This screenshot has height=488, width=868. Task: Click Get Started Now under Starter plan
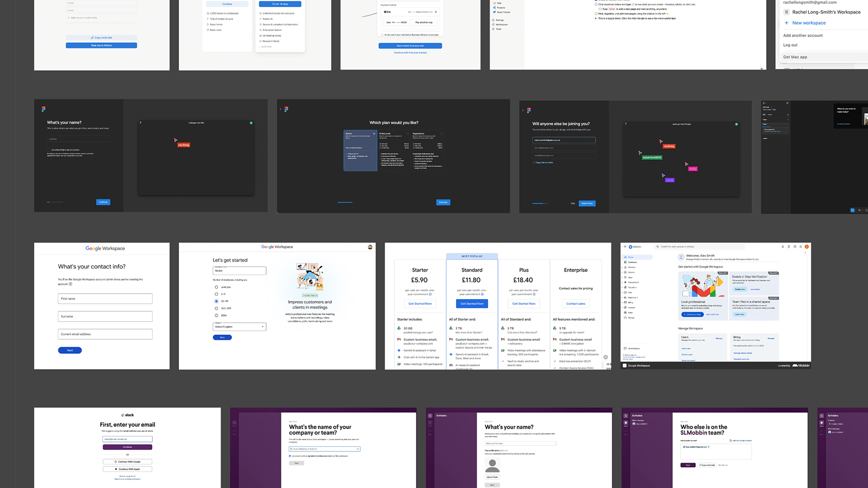click(x=420, y=304)
